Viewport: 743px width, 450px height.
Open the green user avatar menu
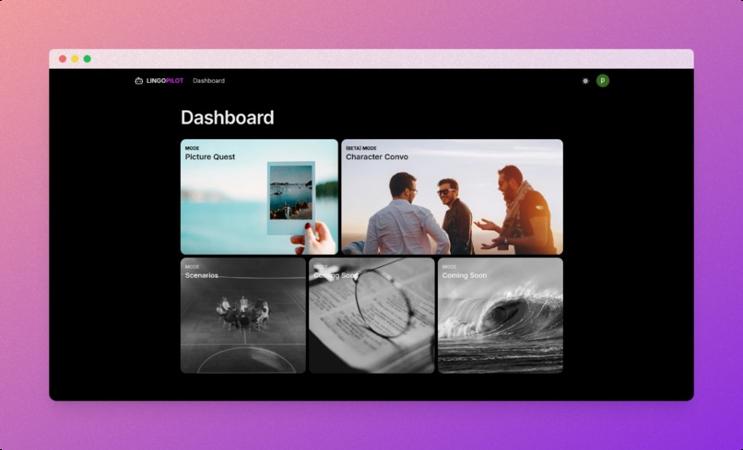point(602,81)
